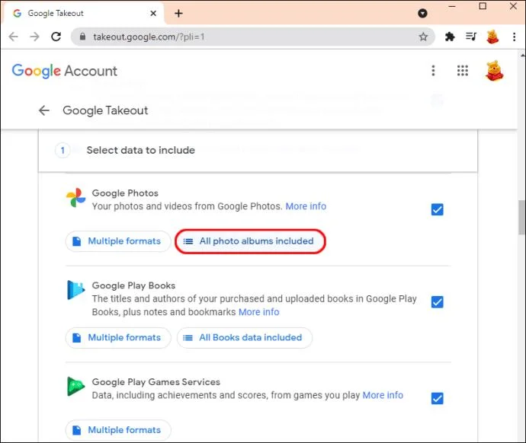This screenshot has height=443, width=526.
Task: Minimize the Chrome window
Action: pos(452,6)
